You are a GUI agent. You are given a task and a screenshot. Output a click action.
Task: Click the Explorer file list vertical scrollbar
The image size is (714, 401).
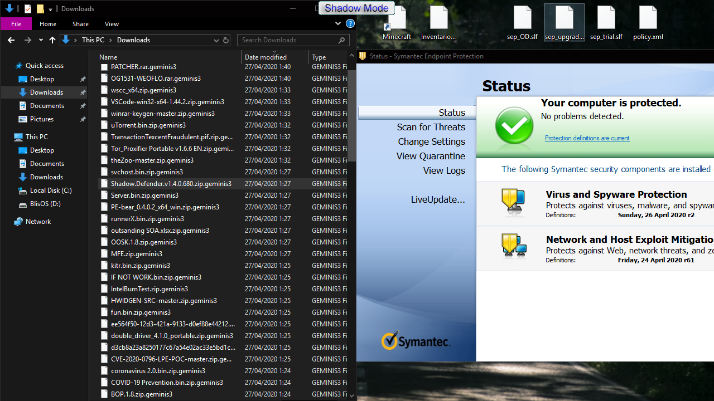tap(351, 117)
